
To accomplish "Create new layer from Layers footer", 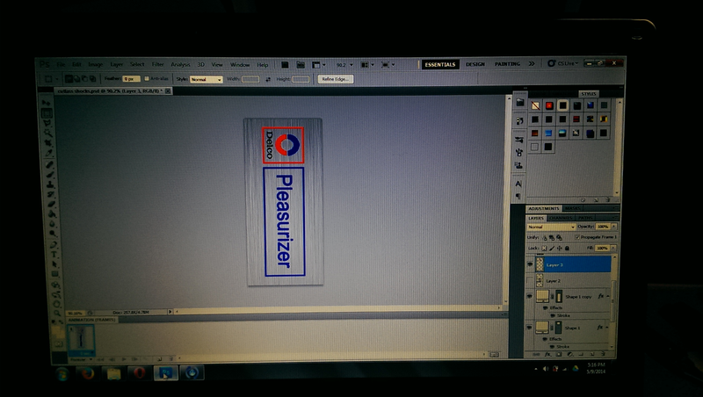I will click(x=592, y=354).
